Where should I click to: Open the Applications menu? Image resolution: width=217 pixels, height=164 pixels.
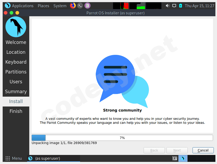click(x=23, y=6)
